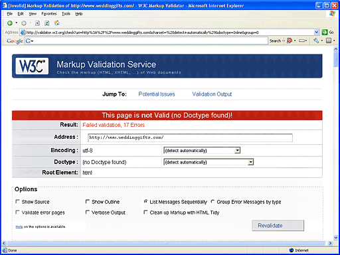Image resolution: width=340 pixels, height=255 pixels.
Task: Open the Favorites menu
Action: (x=49, y=14)
